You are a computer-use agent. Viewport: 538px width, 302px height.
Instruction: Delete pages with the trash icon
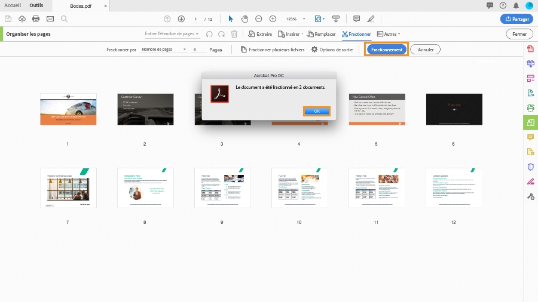[x=234, y=34]
